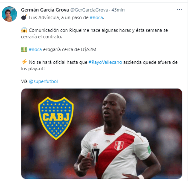Click the lightning bolt emoji
Viewport: 188px width, 181px height.
[24, 62]
